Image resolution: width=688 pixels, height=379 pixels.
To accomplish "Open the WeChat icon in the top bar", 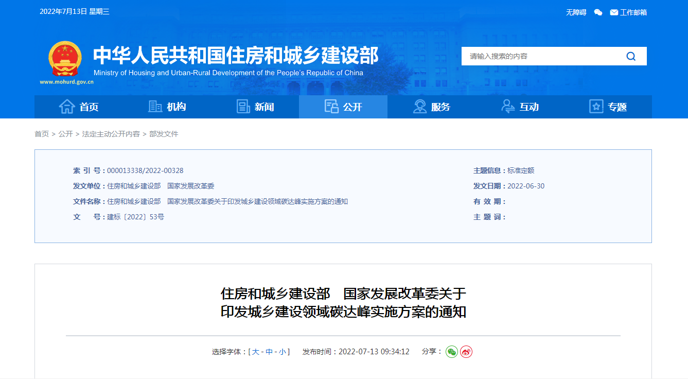I will [x=598, y=12].
